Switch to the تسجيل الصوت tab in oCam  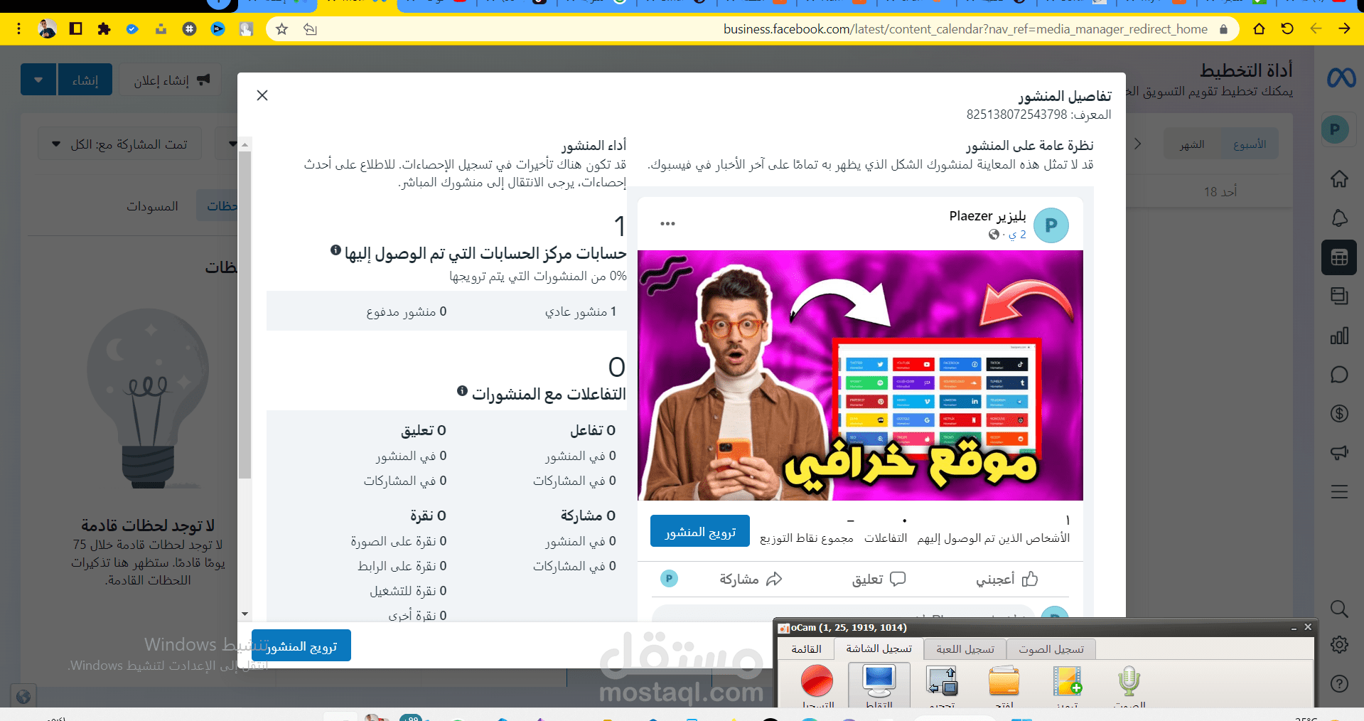coord(1051,648)
